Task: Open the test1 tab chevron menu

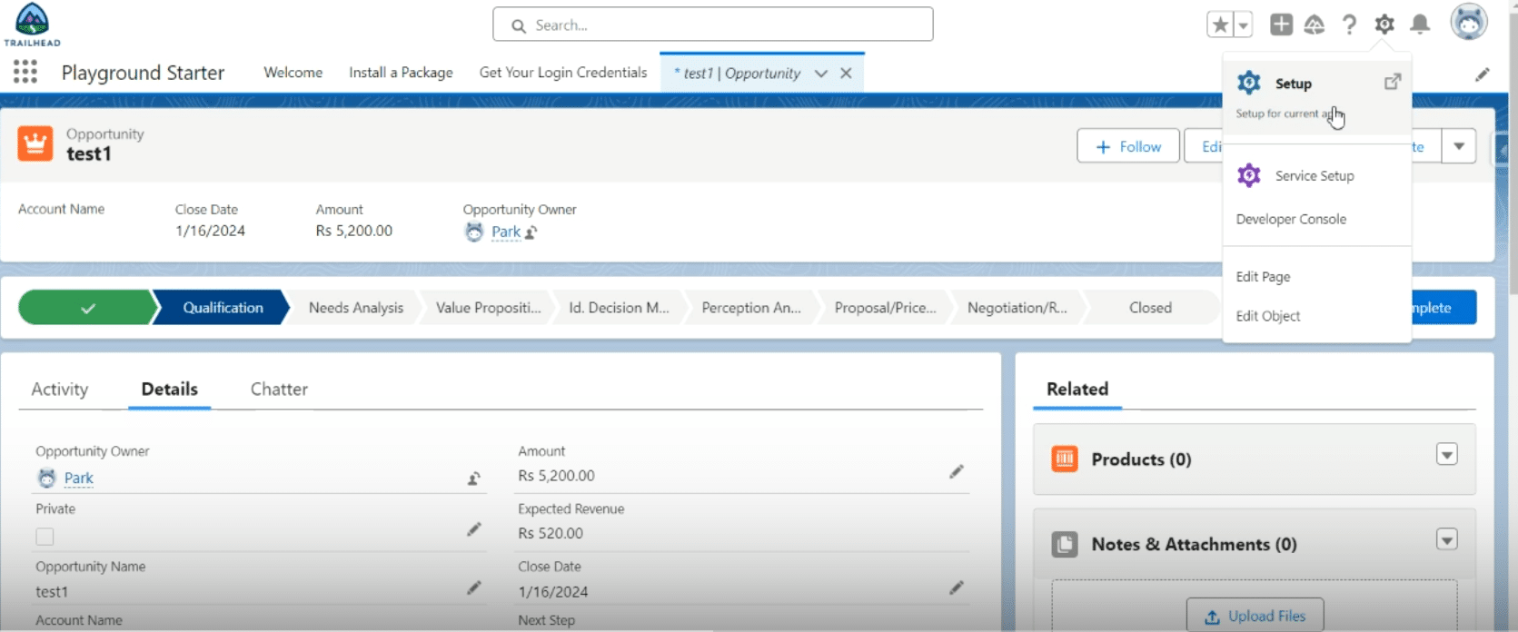Action: (x=821, y=74)
